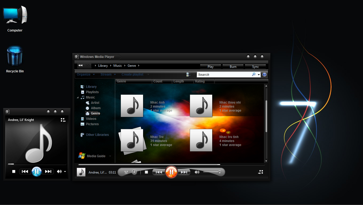Click Music in the breadcrumb
This screenshot has height=205, width=363.
(x=117, y=65)
